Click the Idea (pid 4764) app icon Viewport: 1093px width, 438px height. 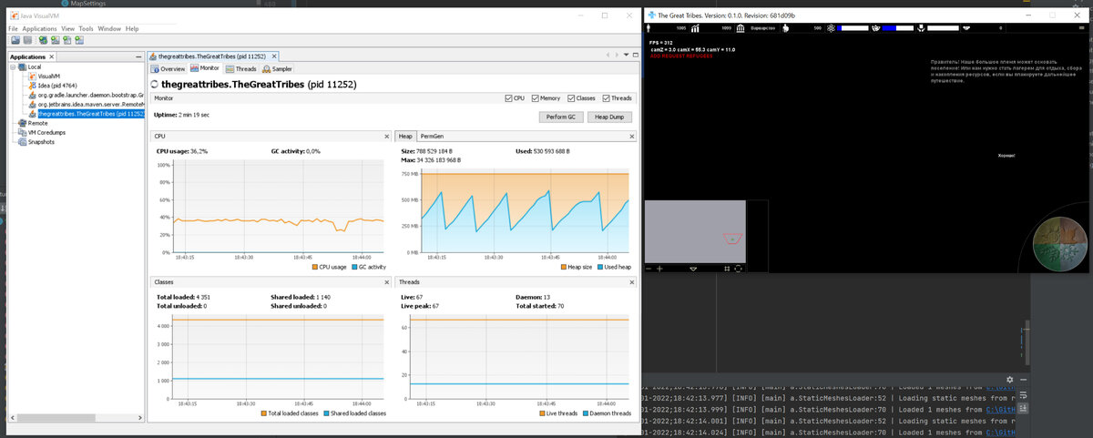click(33, 86)
